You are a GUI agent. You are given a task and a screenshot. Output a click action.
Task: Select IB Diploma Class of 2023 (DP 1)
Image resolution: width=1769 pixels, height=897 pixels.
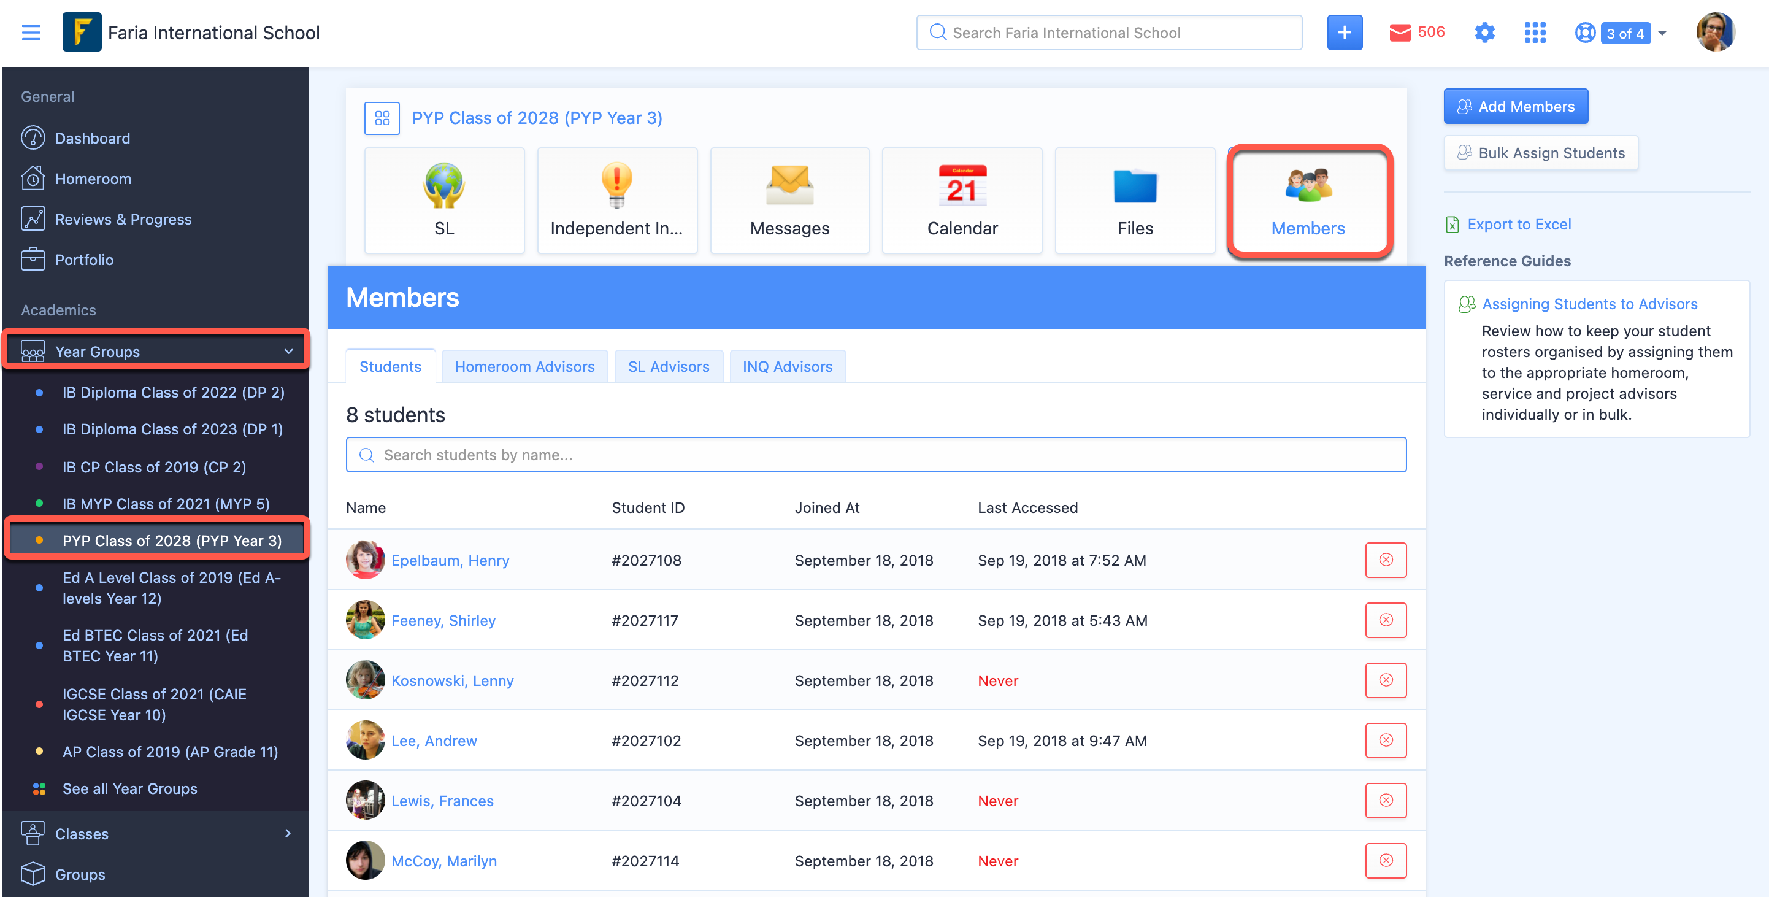(172, 429)
